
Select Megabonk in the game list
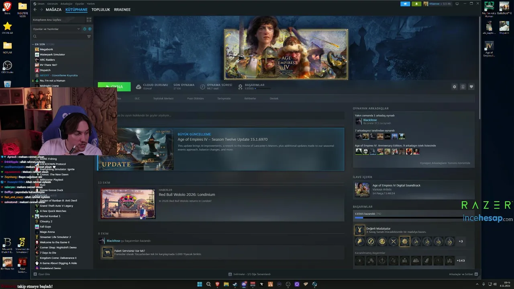tap(46, 49)
